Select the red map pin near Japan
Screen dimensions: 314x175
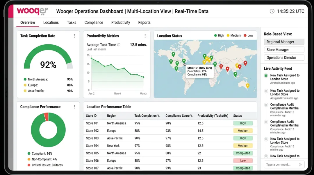point(245,63)
